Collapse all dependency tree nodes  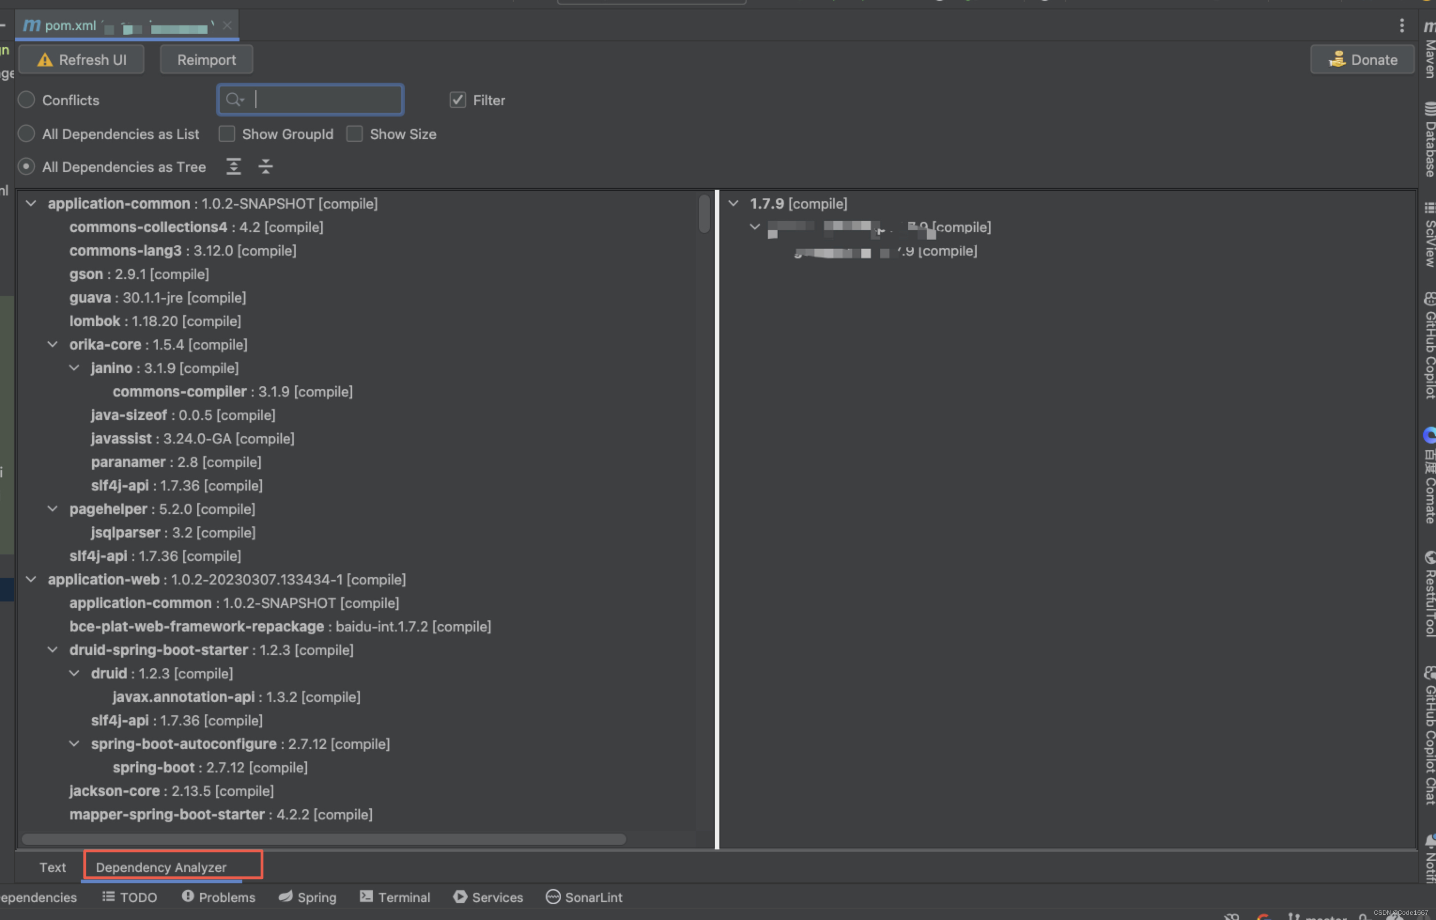coord(266,167)
